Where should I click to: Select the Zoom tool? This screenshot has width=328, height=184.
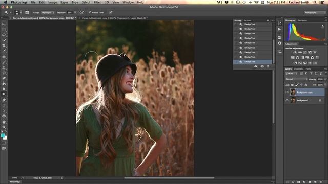tap(4, 127)
